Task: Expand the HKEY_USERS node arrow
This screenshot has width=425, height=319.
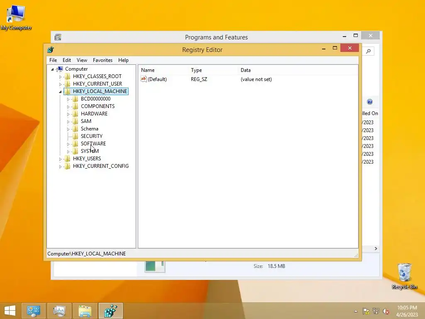Action: pyautogui.click(x=60, y=159)
